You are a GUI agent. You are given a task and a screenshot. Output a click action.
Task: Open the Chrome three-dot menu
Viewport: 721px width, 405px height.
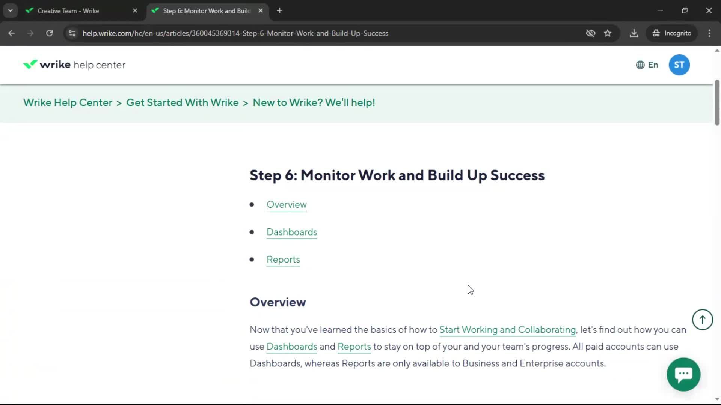tap(709, 33)
